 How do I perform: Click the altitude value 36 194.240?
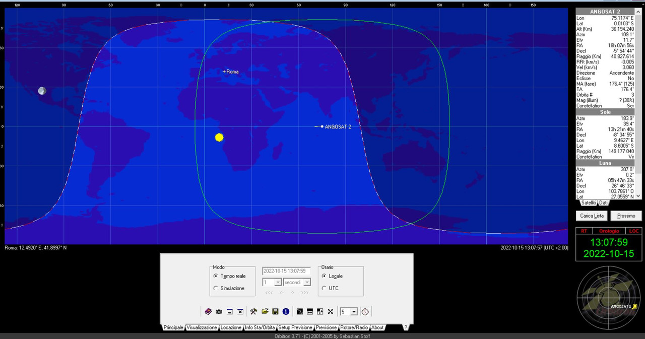[622, 29]
